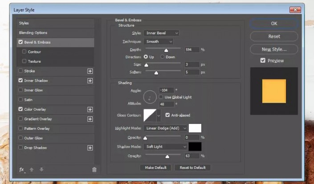This screenshot has height=184, width=314.
Task: Enable the Pattern Overlay checkbox
Action: tap(20, 128)
